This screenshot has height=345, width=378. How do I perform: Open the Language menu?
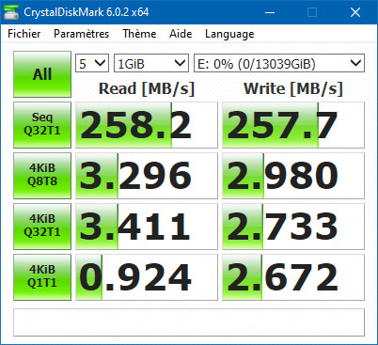click(229, 34)
